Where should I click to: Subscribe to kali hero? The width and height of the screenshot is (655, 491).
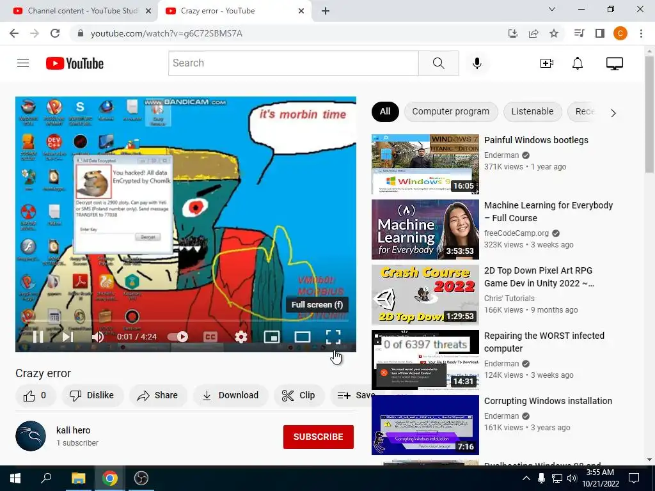click(319, 437)
